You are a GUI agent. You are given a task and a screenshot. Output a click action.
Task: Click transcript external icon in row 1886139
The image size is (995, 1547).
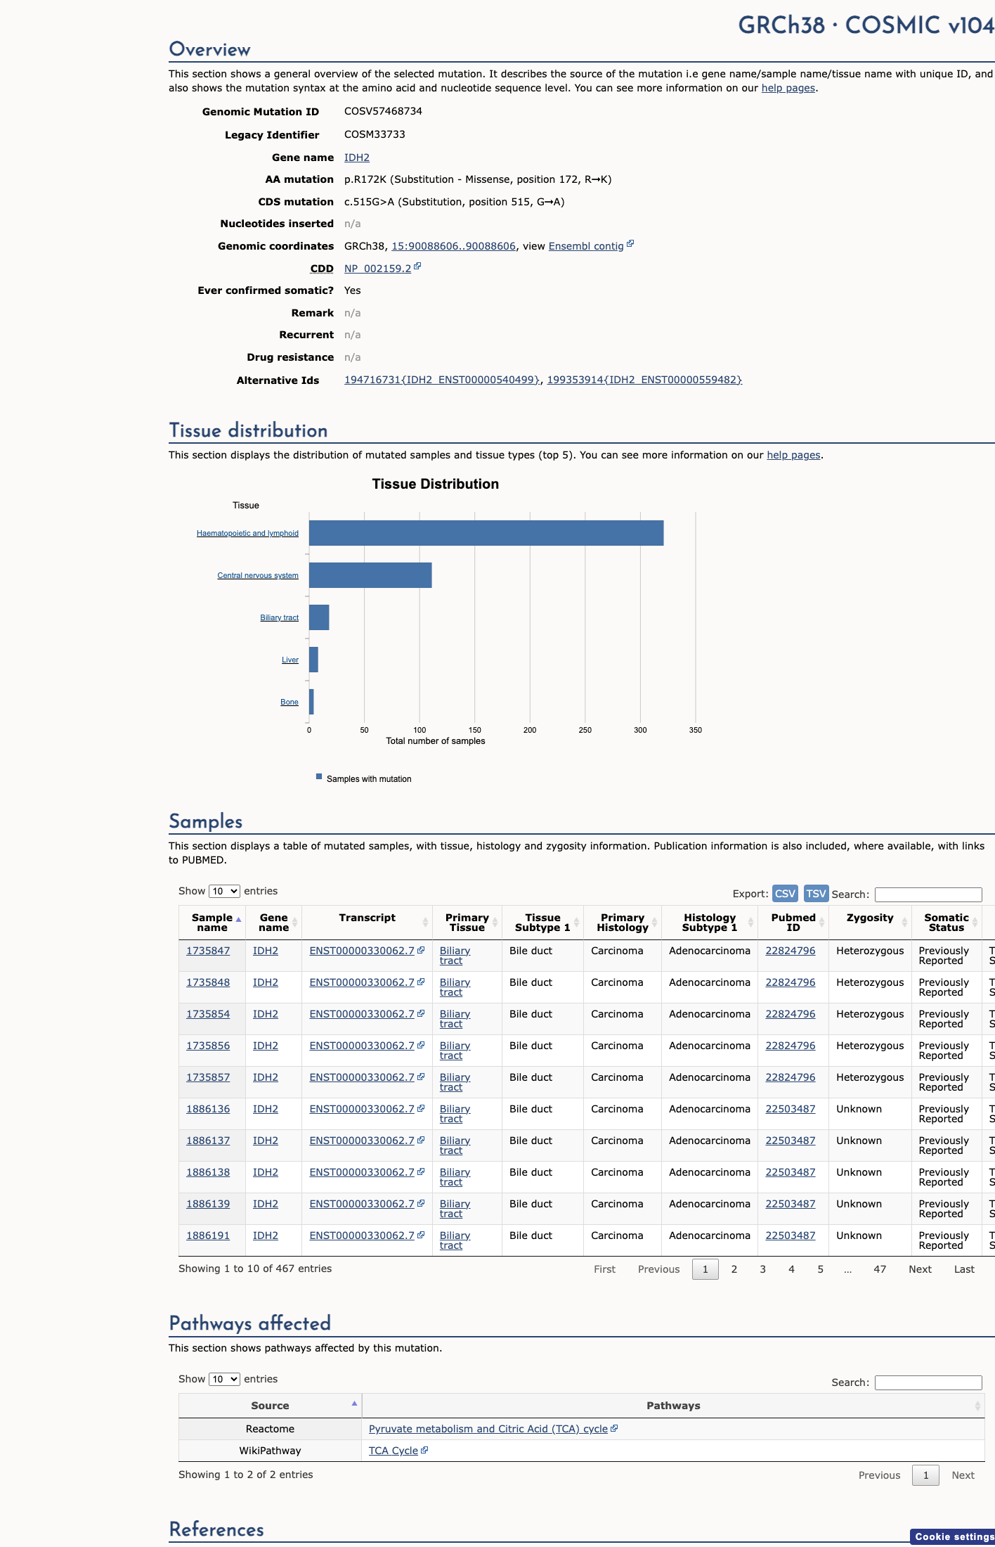click(421, 1203)
